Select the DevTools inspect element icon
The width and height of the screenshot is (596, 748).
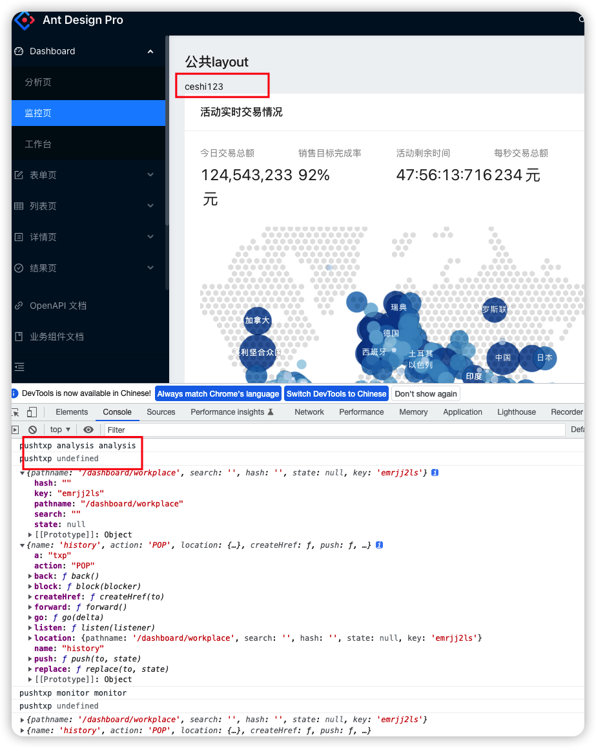[15, 412]
